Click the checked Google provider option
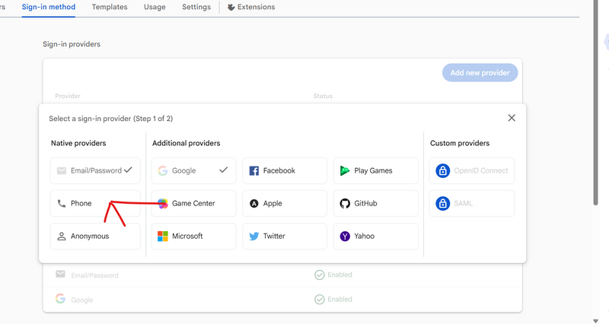The image size is (609, 324). pyautogui.click(x=193, y=171)
